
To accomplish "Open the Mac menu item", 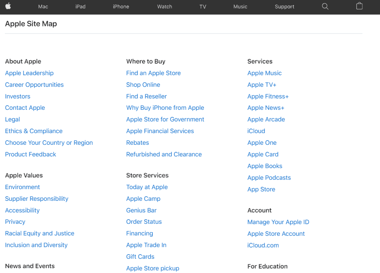I will click(x=43, y=6).
